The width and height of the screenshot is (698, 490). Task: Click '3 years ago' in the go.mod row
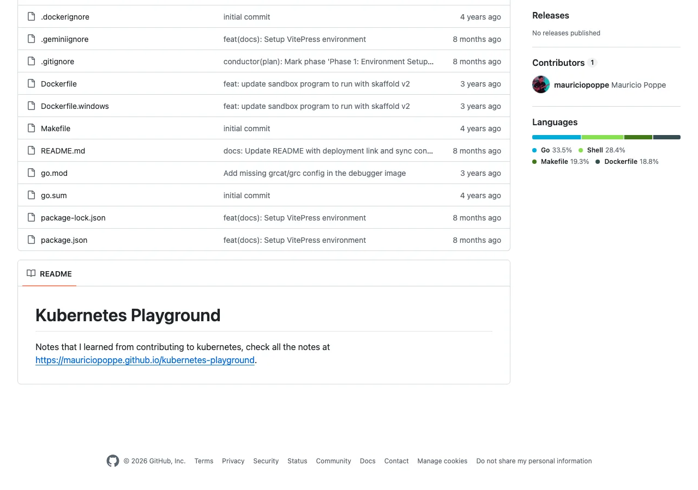(480, 173)
